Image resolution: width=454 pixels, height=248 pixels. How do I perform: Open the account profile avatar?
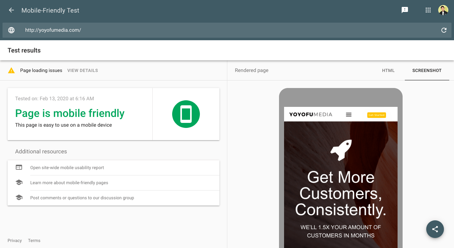(x=443, y=10)
